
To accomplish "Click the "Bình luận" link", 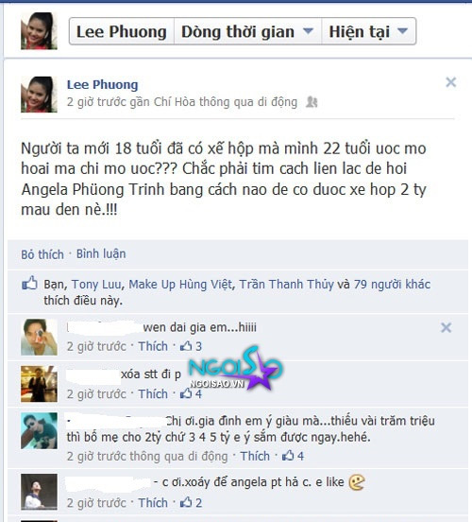I will [x=101, y=254].
